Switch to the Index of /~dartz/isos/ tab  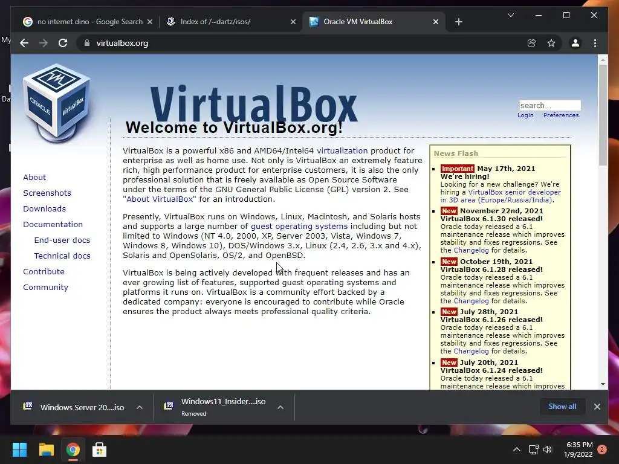click(x=230, y=22)
